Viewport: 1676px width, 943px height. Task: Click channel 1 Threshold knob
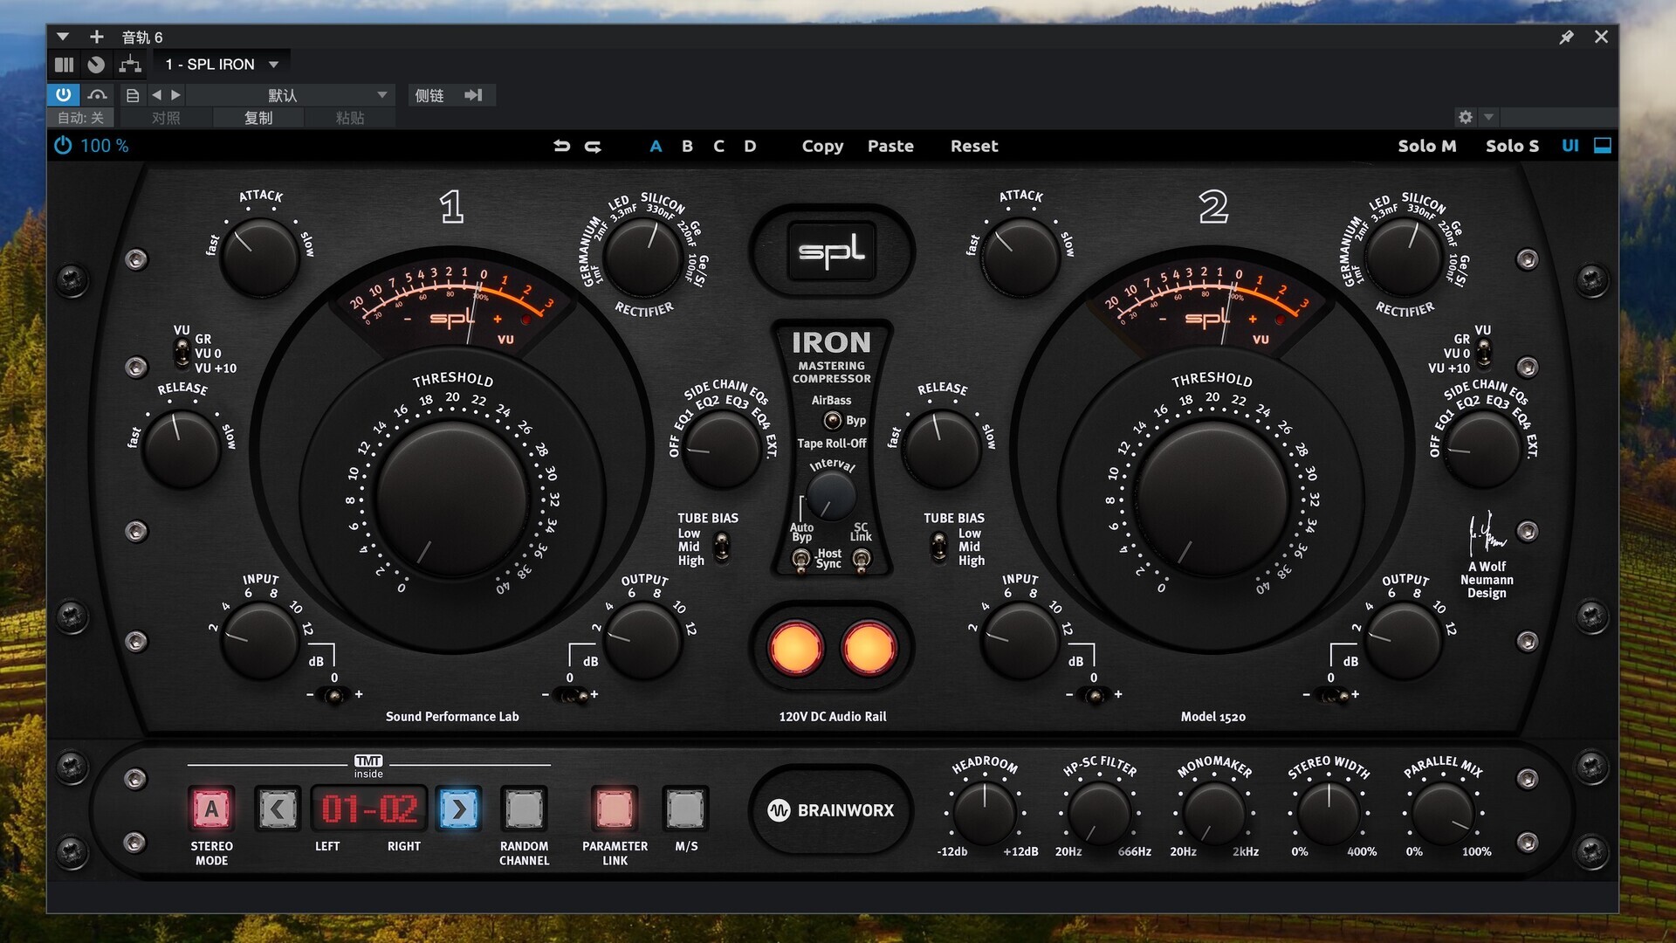(x=452, y=499)
